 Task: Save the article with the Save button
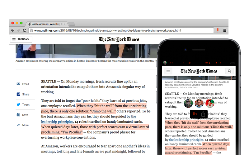click(x=22, y=115)
